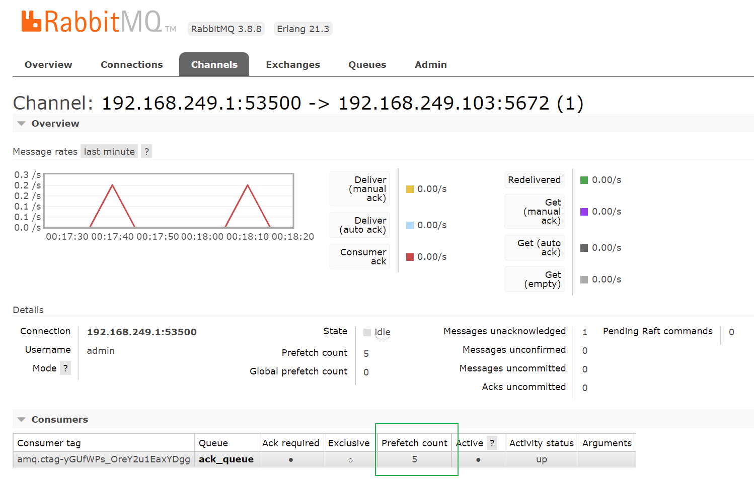Viewport: 754px width, 482px height.
Task: Toggle Deliver (auto ack) series
Action: (360, 225)
